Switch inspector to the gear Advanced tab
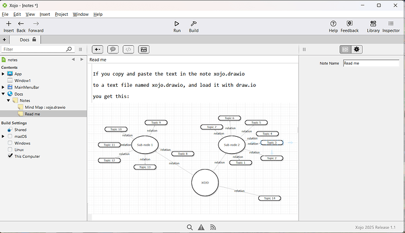The image size is (405, 233). tap(357, 49)
